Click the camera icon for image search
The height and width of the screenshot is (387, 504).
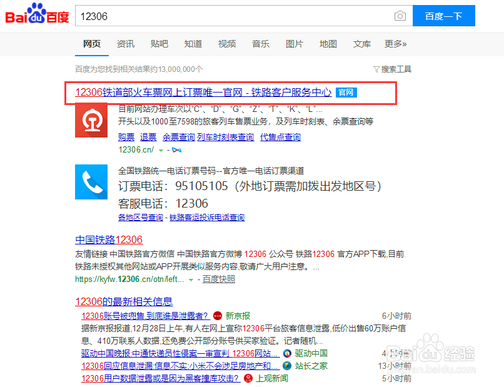point(400,16)
